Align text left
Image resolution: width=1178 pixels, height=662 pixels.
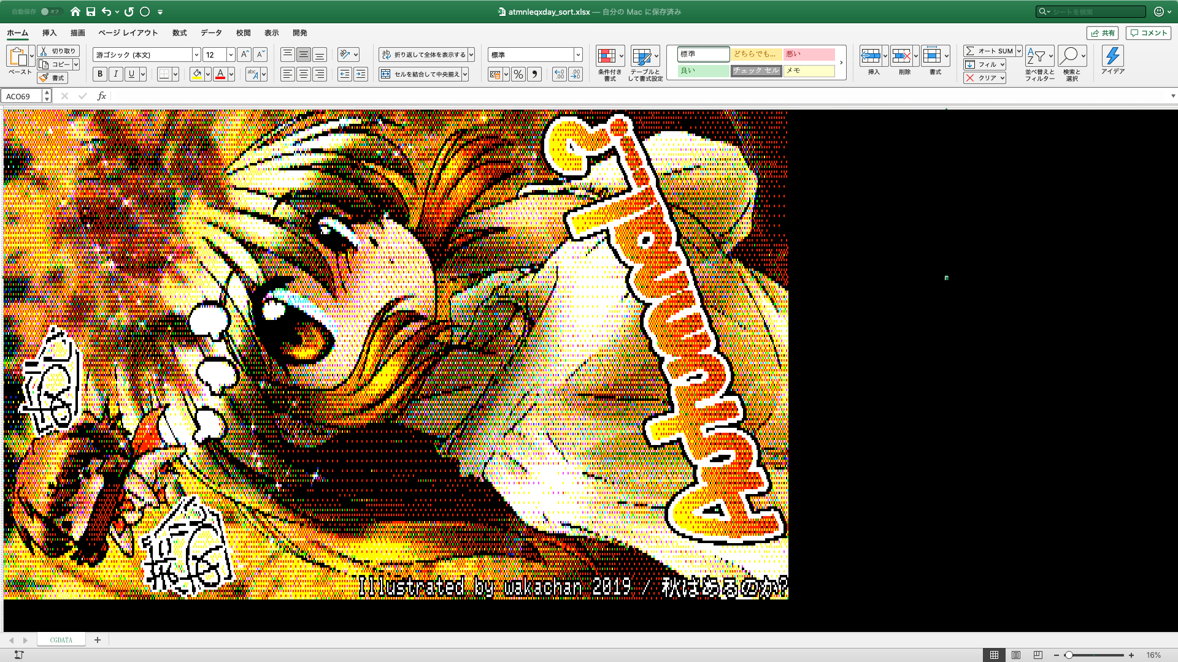(288, 74)
